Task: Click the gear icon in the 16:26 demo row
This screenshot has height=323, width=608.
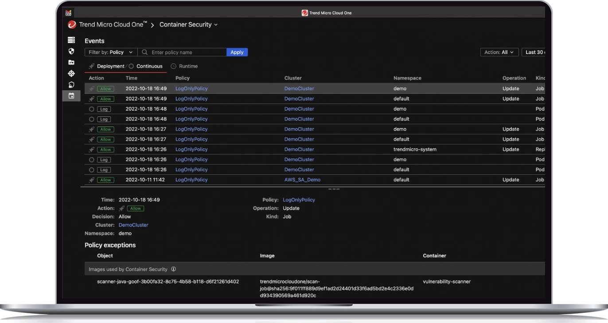Action: point(92,160)
